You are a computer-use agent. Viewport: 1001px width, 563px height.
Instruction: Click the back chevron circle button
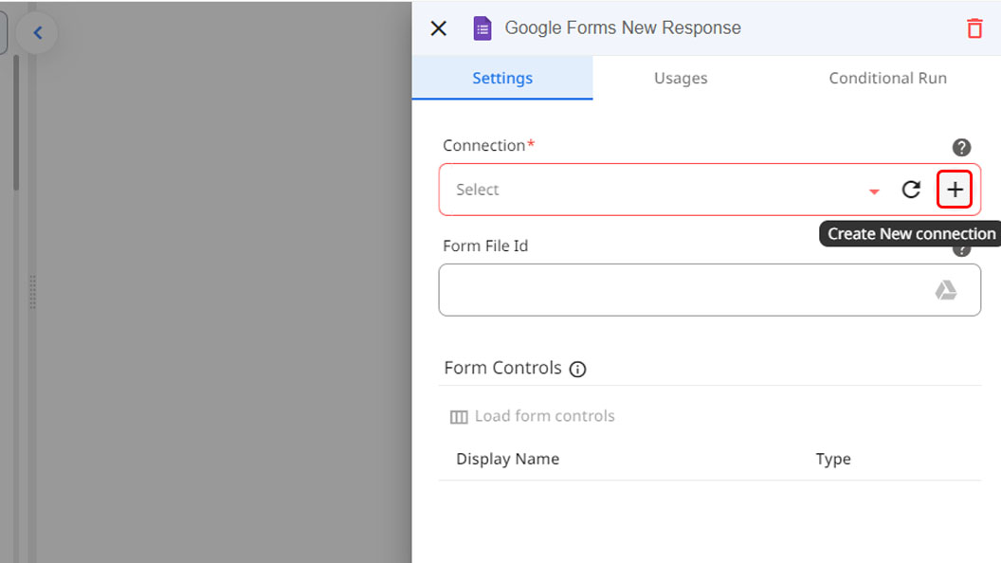(x=38, y=33)
